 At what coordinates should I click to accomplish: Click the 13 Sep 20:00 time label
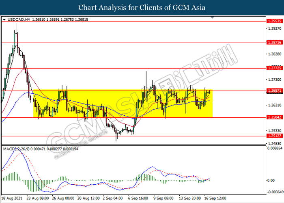190,198
